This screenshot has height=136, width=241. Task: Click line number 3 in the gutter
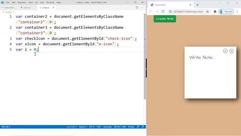(11, 39)
